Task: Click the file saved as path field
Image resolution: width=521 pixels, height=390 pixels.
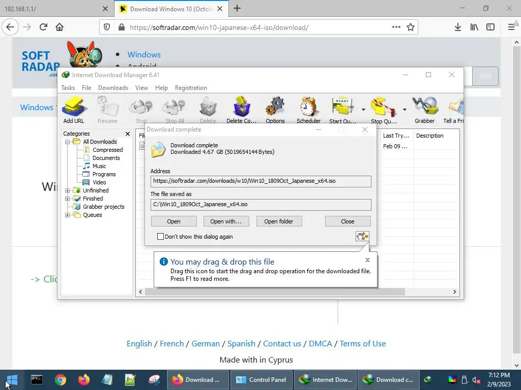Action: pos(261,205)
